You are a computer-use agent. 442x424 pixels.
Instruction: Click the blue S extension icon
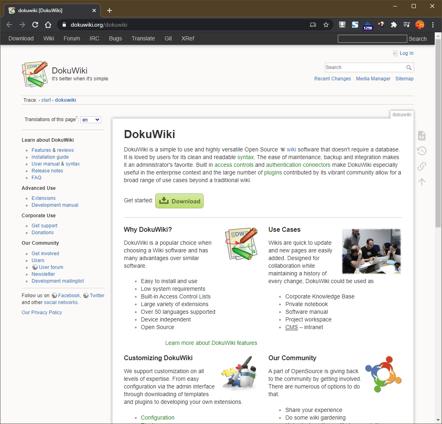point(355,25)
